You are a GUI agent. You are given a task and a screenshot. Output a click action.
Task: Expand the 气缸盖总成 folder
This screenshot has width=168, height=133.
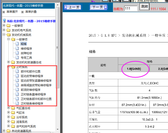tap(9, 108)
